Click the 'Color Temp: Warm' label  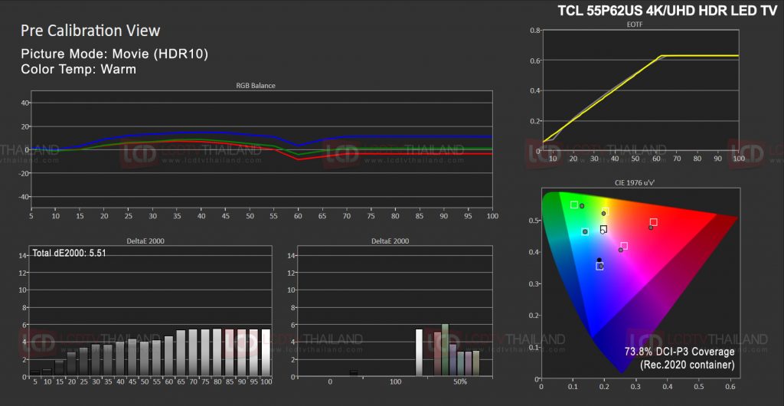coord(79,68)
